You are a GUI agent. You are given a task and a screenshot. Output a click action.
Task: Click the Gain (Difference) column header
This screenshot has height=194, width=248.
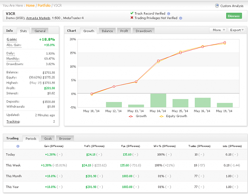coord(54,146)
